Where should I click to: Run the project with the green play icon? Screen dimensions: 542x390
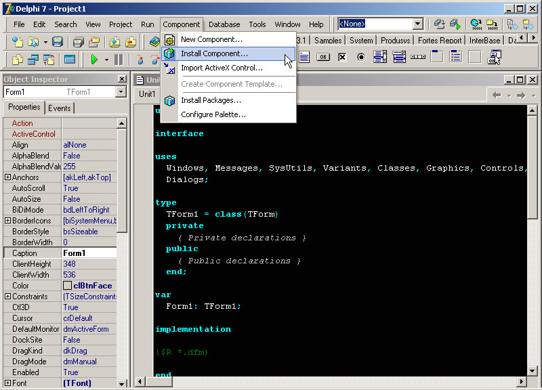pos(94,60)
